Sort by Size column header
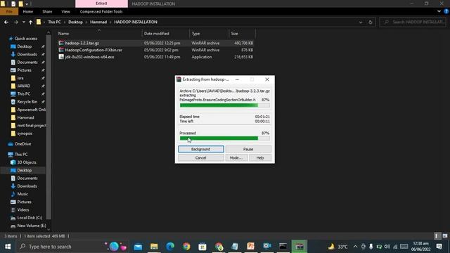 [x=242, y=34]
